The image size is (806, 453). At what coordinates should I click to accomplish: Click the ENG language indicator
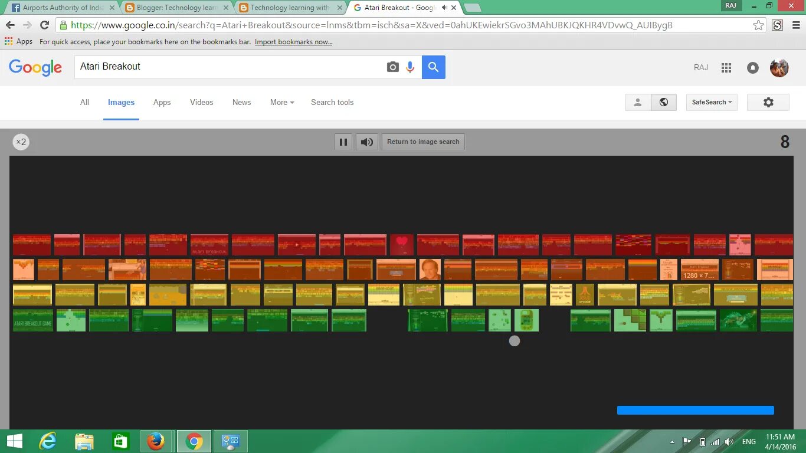tap(749, 442)
